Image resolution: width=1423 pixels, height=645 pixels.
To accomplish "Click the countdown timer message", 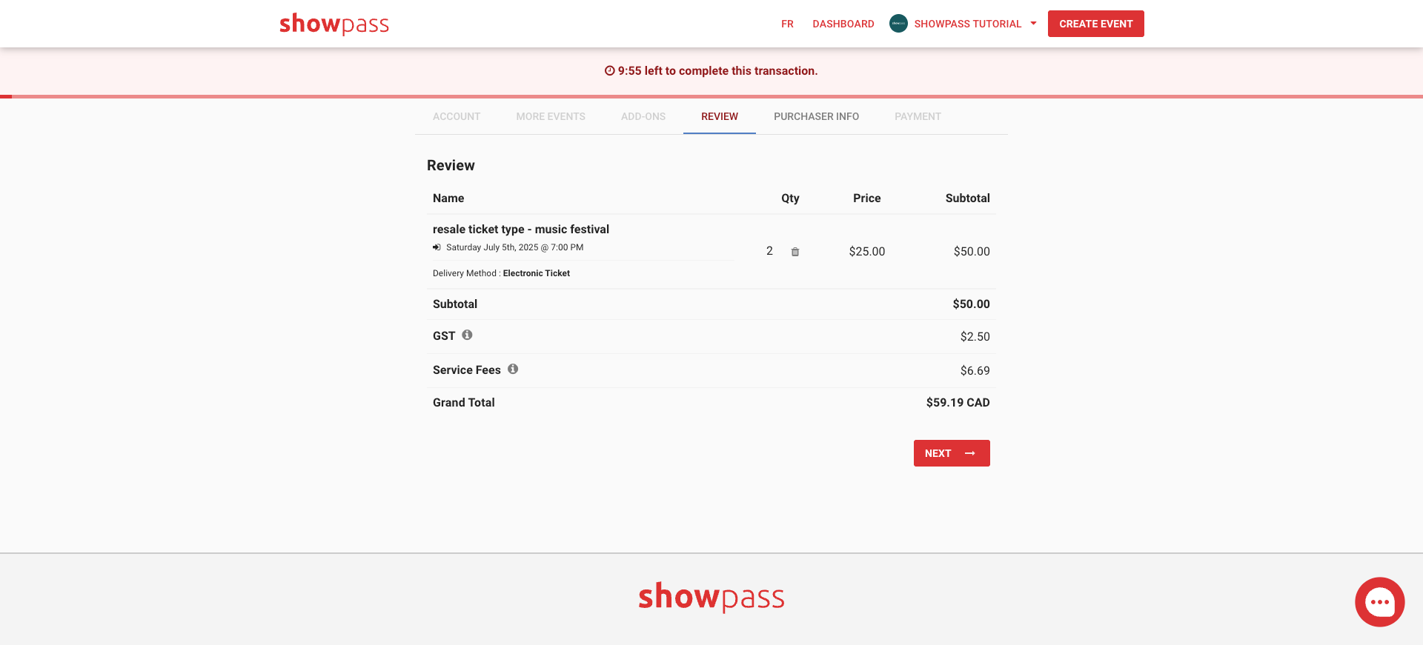I will coord(711,71).
